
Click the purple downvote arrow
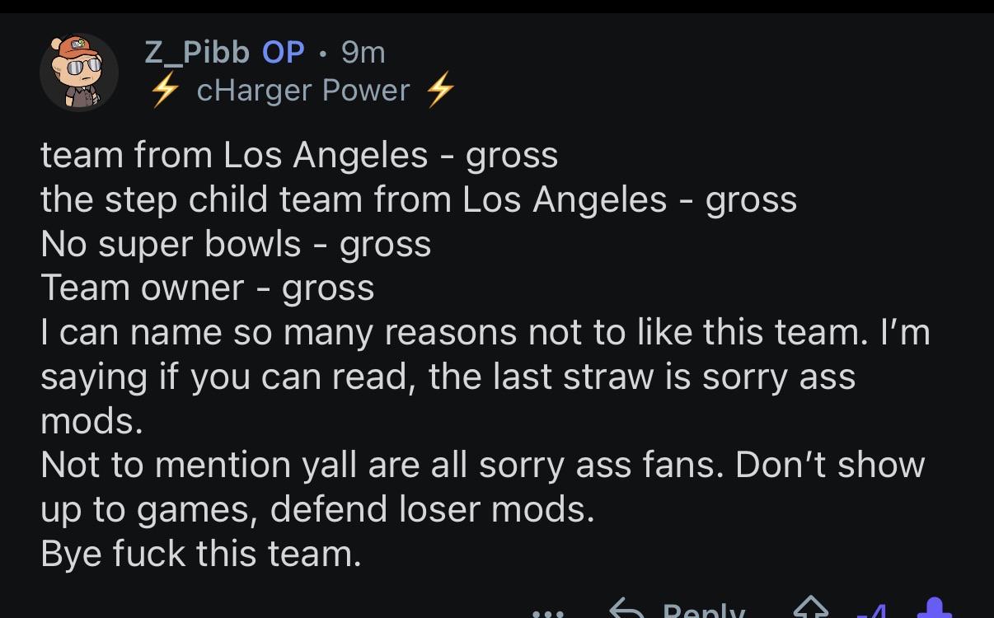[935, 609]
